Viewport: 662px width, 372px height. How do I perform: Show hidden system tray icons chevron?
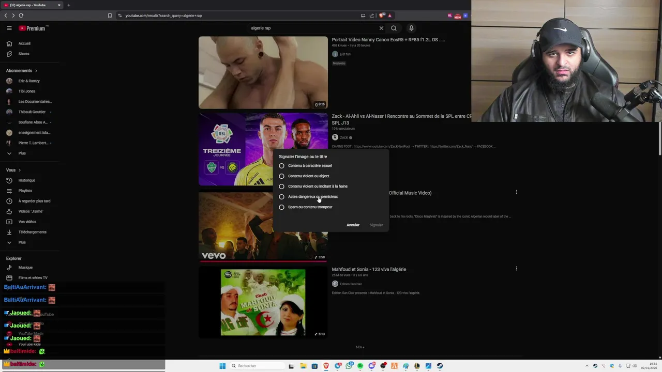[x=587, y=366]
